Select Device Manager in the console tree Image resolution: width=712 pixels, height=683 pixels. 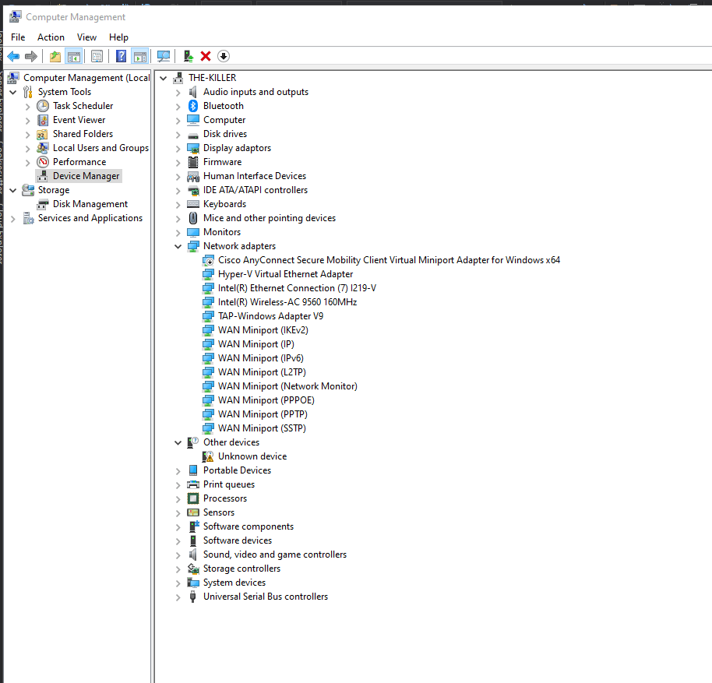click(x=86, y=176)
